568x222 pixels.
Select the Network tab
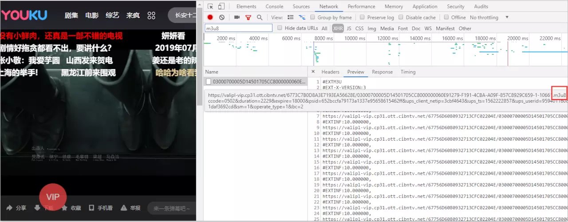(329, 7)
